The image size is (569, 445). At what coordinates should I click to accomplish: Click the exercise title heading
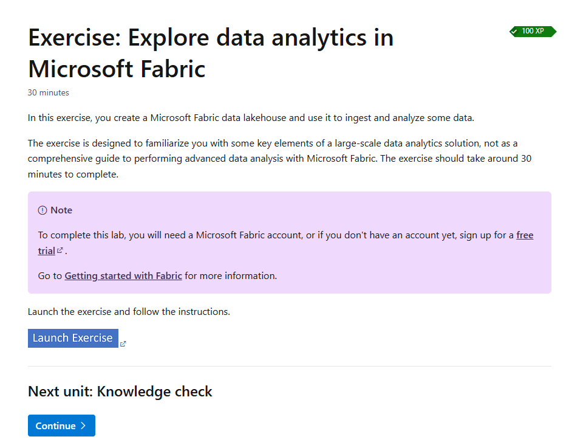point(211,53)
